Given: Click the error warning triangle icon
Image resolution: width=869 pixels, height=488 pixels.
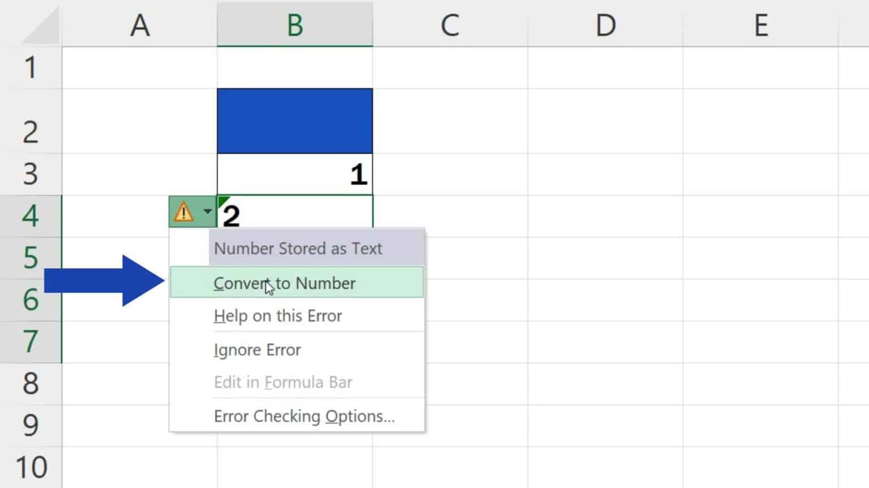Looking at the screenshot, I should pos(183,212).
